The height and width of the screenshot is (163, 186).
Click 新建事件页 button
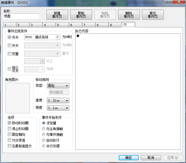(57, 15)
